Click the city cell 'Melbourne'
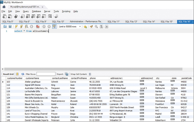The height and width of the screenshot is (122, 194). click(160, 88)
